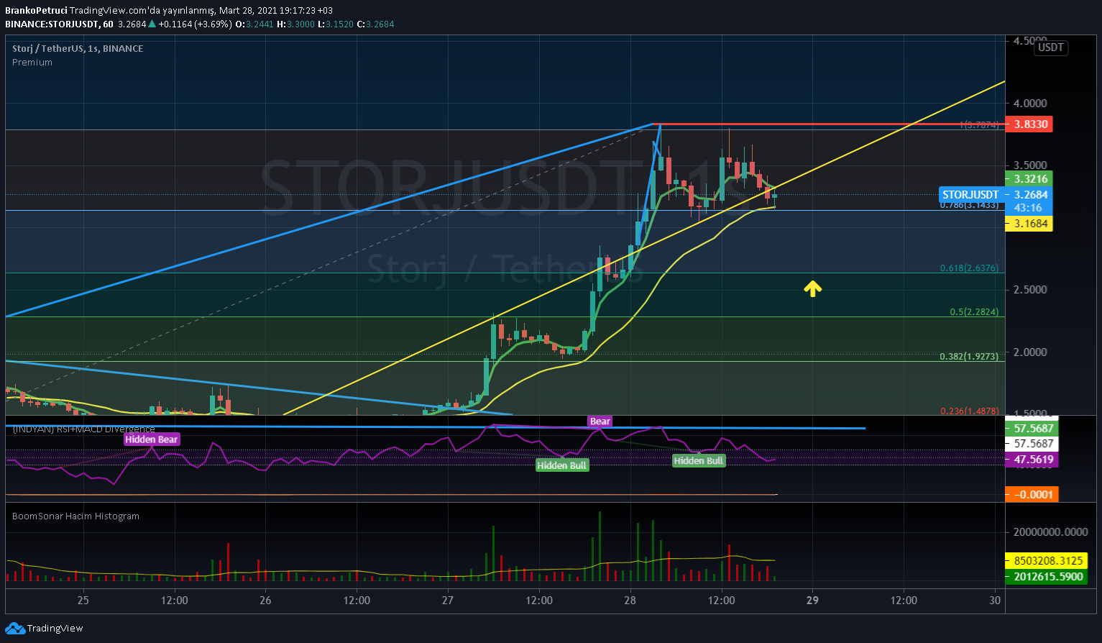The width and height of the screenshot is (1102, 643).
Task: Open the USDT currency selector
Action: pyautogui.click(x=1051, y=47)
